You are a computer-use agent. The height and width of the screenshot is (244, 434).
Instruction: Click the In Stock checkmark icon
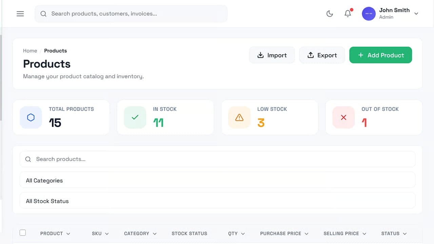[135, 118]
